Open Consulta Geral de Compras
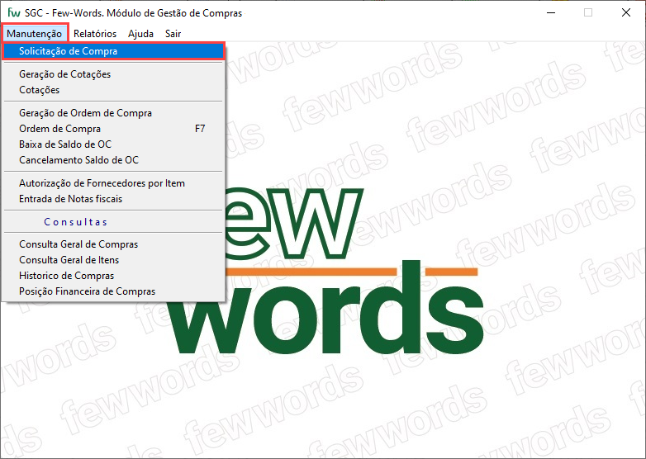The width and height of the screenshot is (646, 459). tap(113, 244)
